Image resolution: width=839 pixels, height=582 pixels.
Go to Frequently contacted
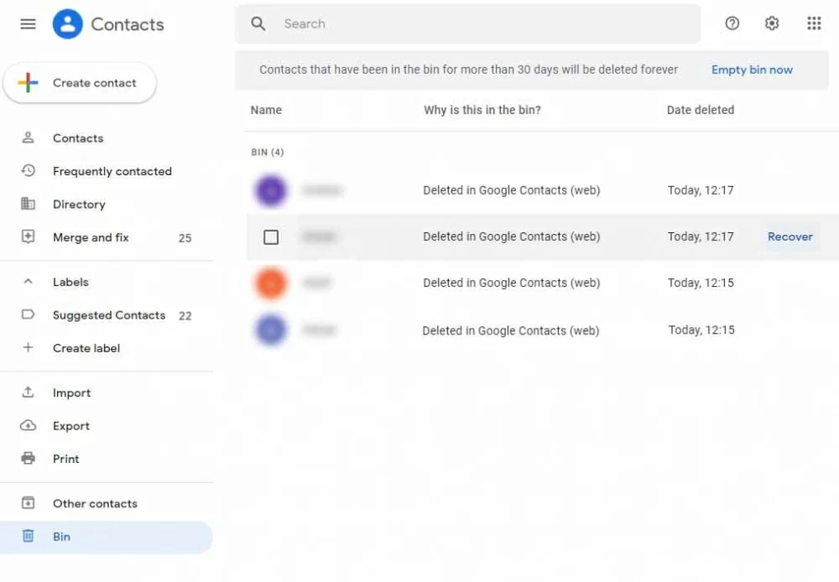click(112, 171)
